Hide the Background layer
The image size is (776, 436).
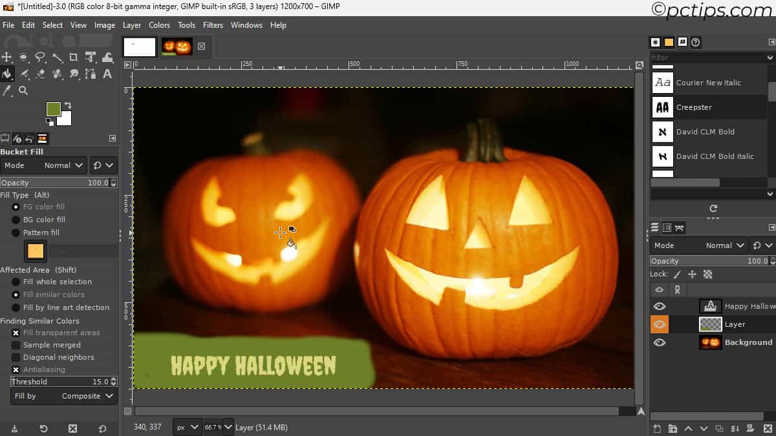point(660,342)
